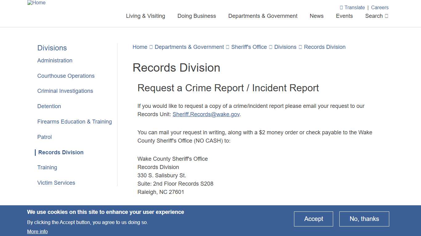Select Criminal Investigations in the sidebar
Viewport: 421px width, 236px height.
(65, 91)
